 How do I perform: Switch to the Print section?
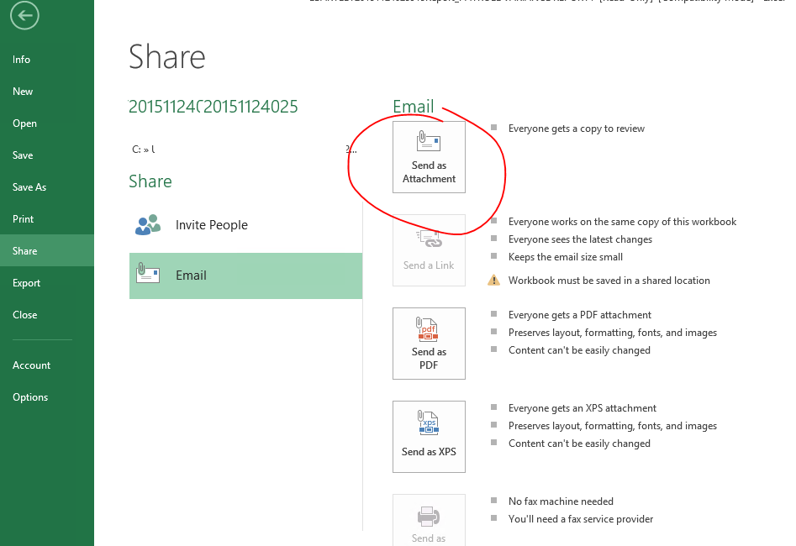24,218
